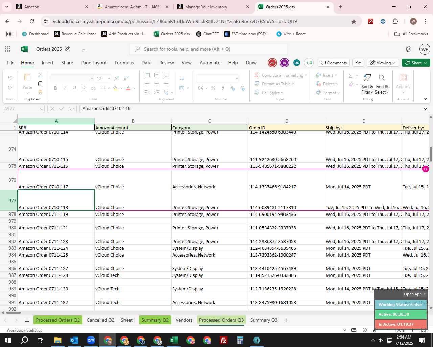Click the search for tools box
This screenshot has height=347, width=433.
208,49
